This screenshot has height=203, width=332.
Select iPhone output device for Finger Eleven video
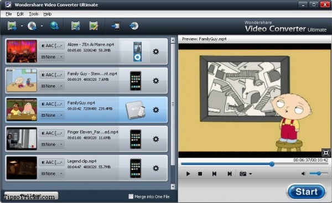136,139
